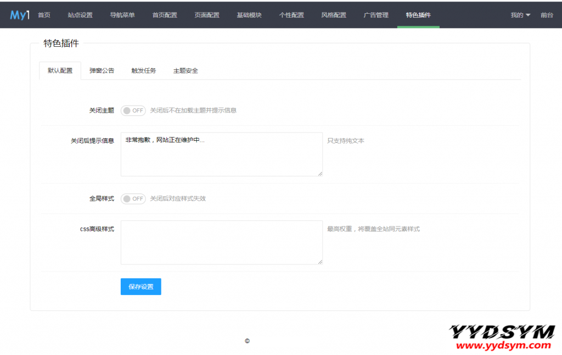Toggle the 全局样式 switch
The height and width of the screenshot is (355, 562).
point(133,199)
